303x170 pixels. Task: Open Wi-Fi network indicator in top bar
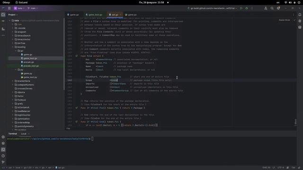point(285,2)
